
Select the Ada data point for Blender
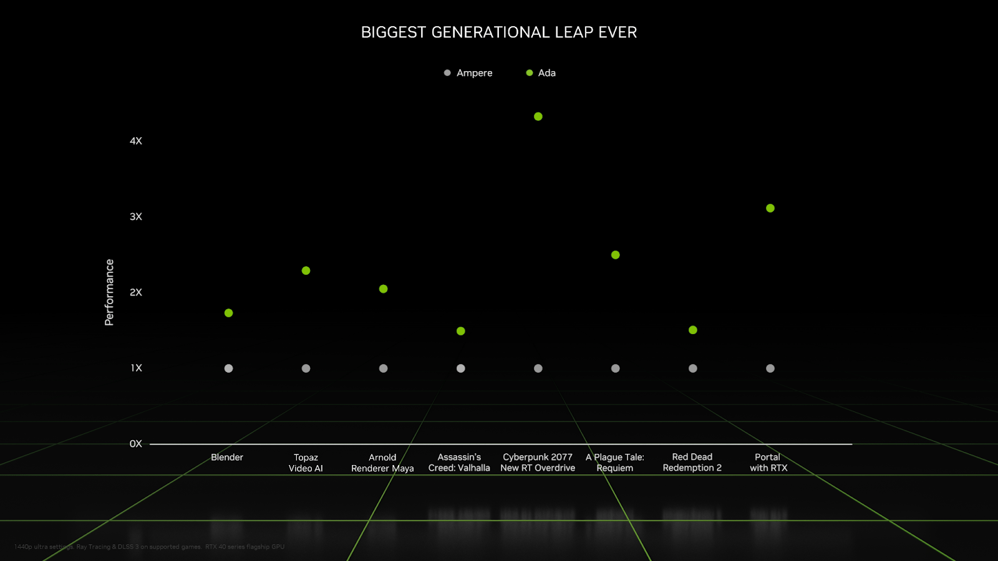coord(229,313)
